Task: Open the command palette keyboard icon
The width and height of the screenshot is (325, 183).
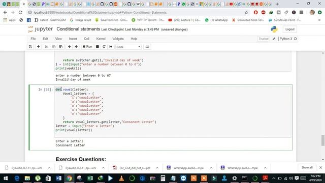Action: pyautogui.click(x=147, y=47)
